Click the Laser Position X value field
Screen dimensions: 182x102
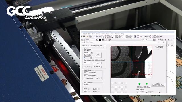[x=142, y=92]
